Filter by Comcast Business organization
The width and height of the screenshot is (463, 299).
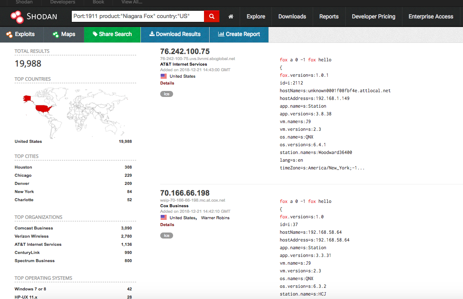(x=34, y=228)
